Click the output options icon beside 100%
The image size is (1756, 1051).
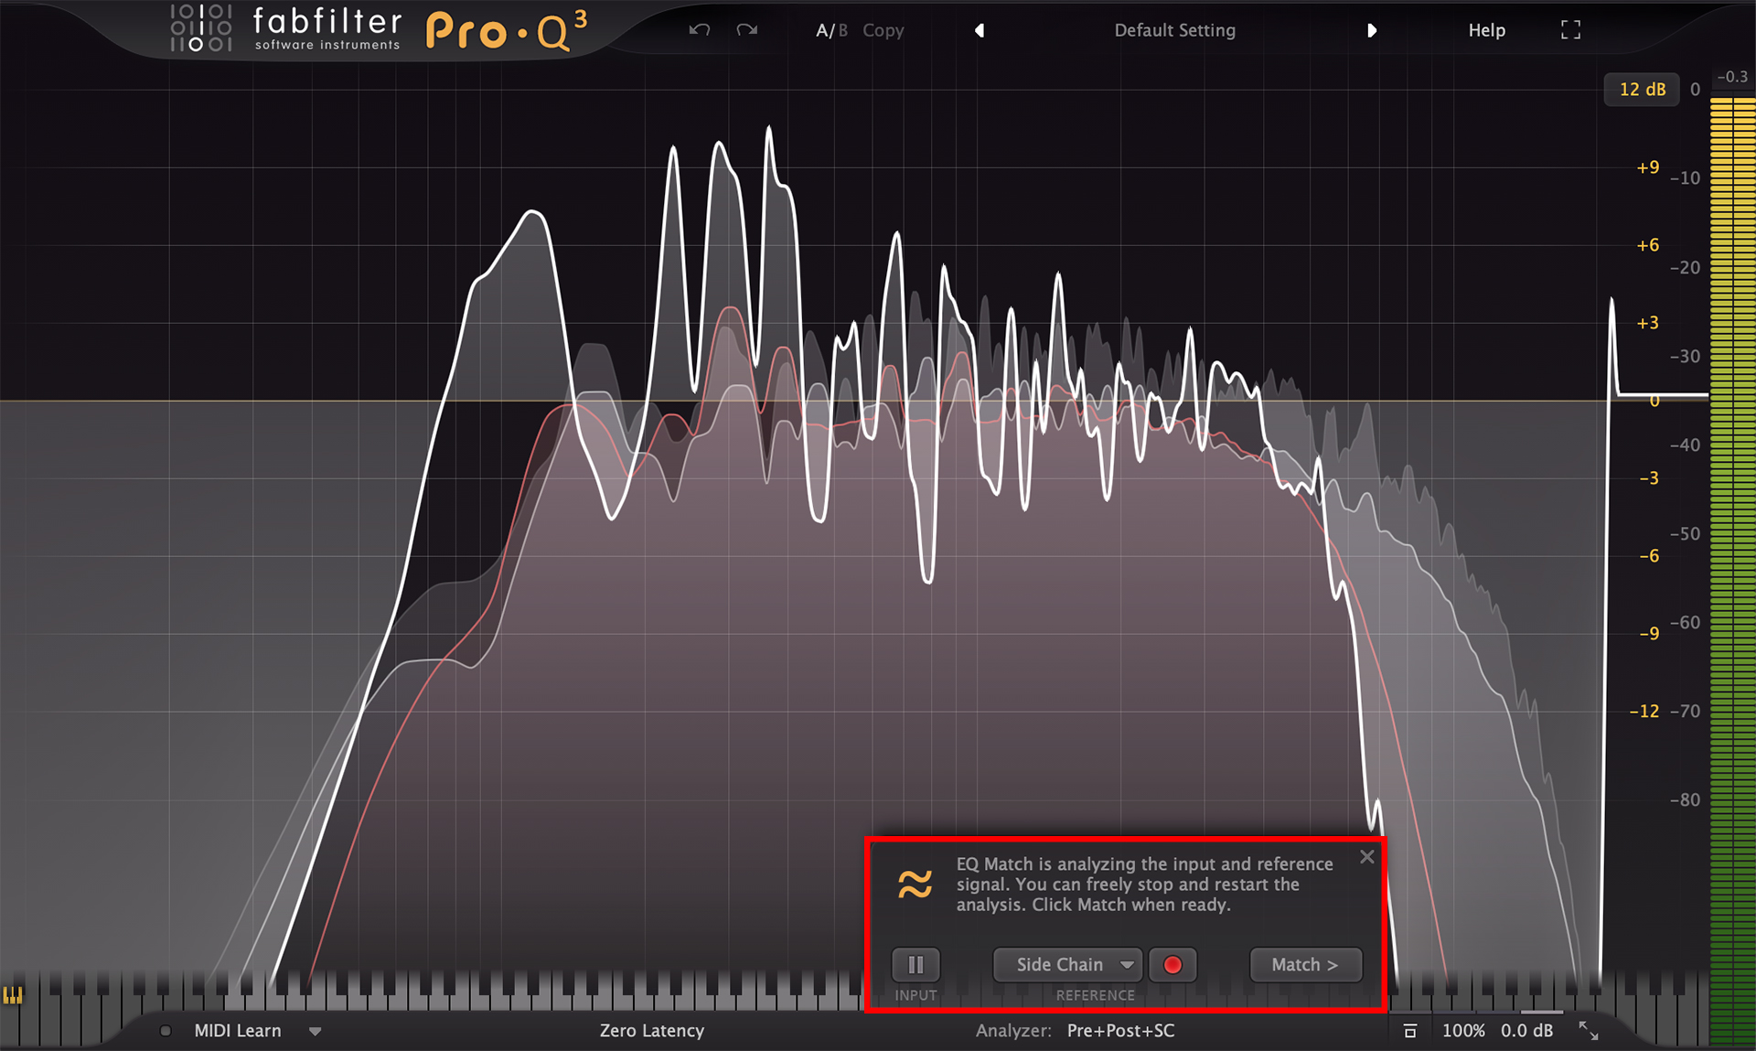(x=1409, y=1031)
